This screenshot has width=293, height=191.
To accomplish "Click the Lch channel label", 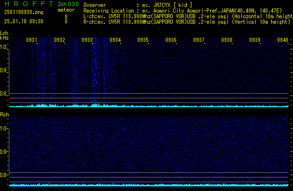I will pyautogui.click(x=4, y=33).
